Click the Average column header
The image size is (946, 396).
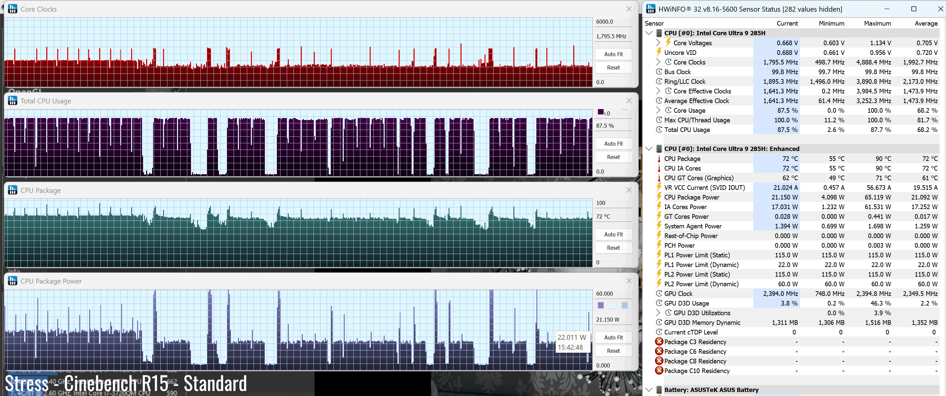(916, 23)
